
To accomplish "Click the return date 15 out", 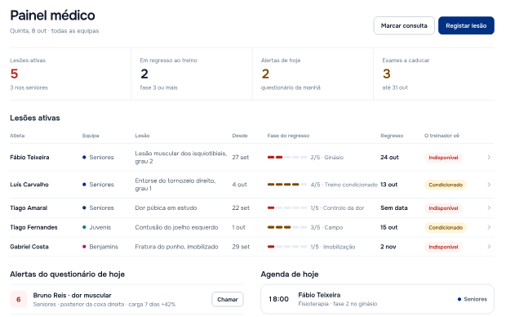I will pos(388,227).
